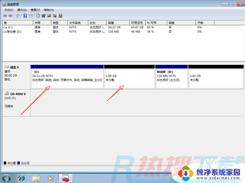Toggle the console tree pane icon
This screenshot has height=183, width=245.
[x=18, y=16]
